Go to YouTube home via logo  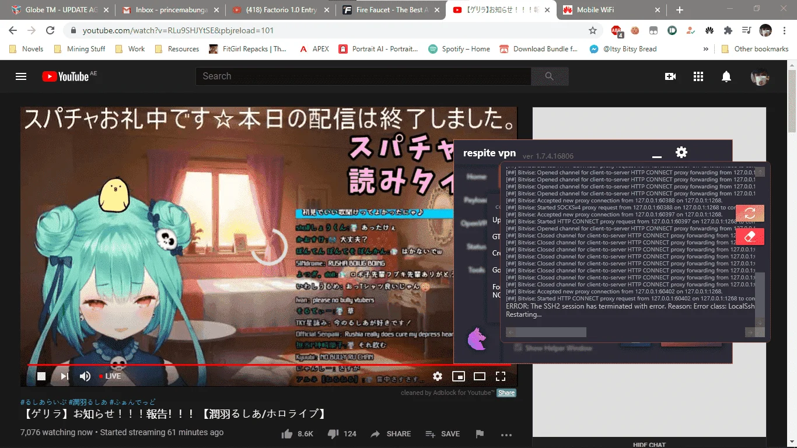click(x=65, y=76)
